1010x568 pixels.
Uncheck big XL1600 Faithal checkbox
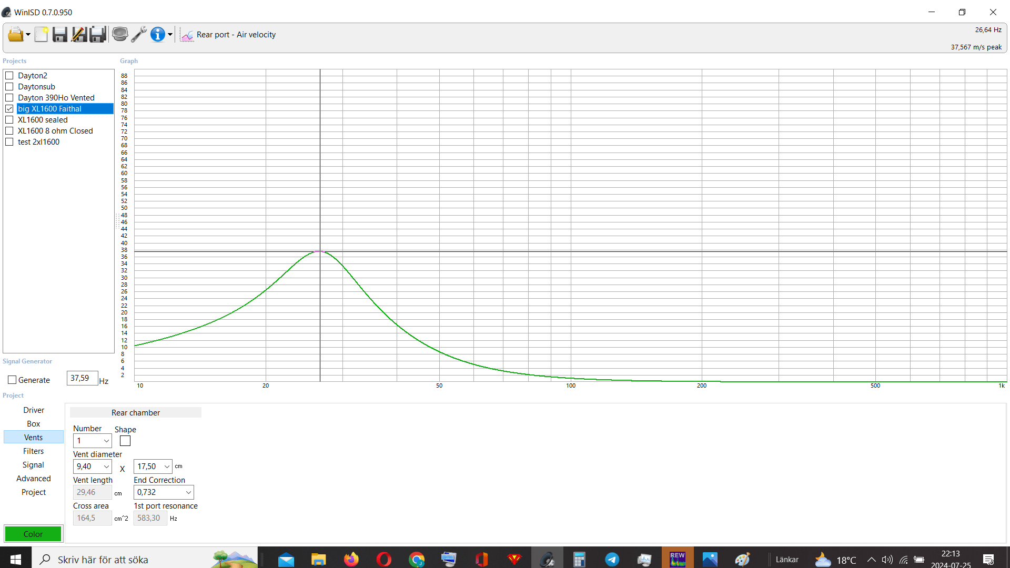click(x=9, y=109)
